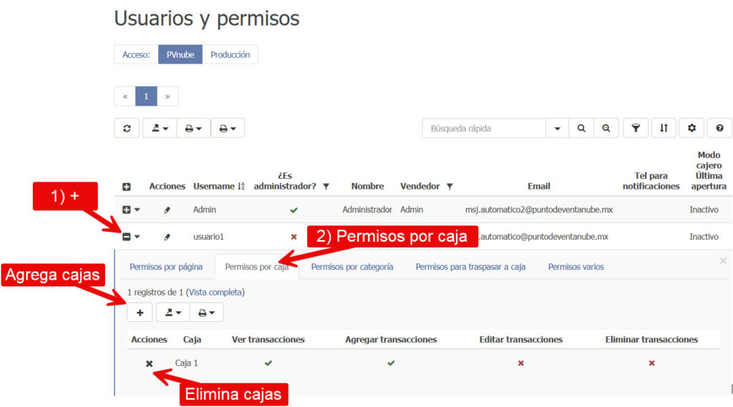Click the Nombre column header
Viewport: 733px width, 407px height.
[367, 186]
